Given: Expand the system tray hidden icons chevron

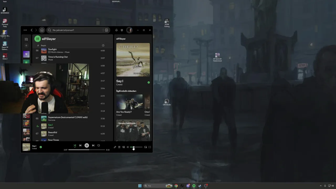Looking at the screenshot, I should tap(321, 186).
